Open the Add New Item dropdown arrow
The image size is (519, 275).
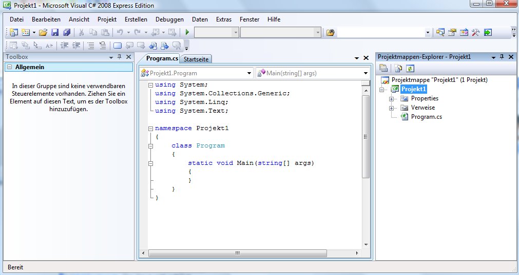coord(34,32)
